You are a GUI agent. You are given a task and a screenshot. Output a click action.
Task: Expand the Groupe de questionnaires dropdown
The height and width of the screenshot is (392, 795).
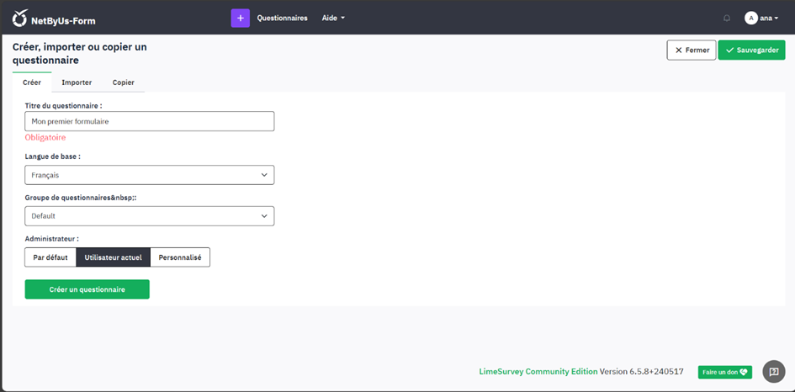pyautogui.click(x=150, y=216)
